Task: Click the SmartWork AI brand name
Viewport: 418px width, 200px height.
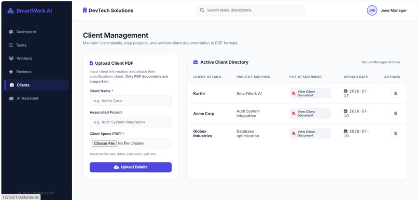Action: (34, 11)
